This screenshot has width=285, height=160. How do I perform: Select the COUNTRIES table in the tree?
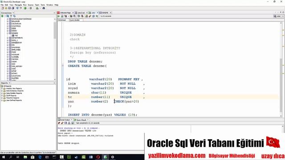coord(16,26)
